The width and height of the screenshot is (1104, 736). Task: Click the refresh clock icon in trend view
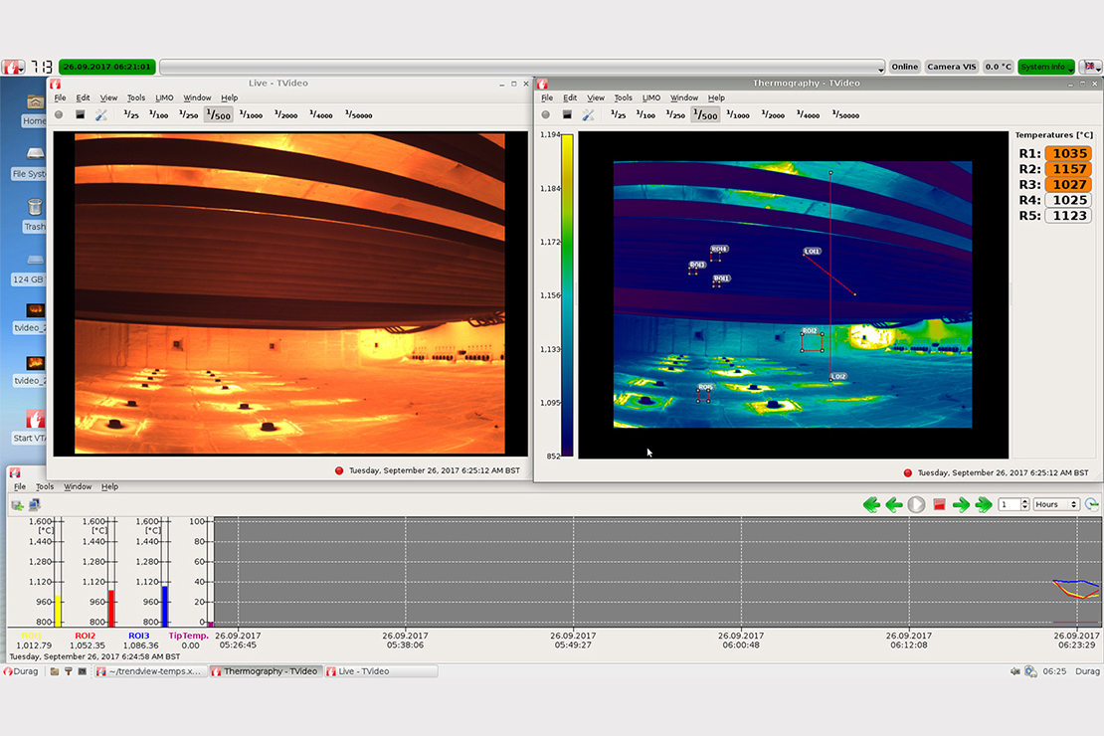(x=1092, y=504)
